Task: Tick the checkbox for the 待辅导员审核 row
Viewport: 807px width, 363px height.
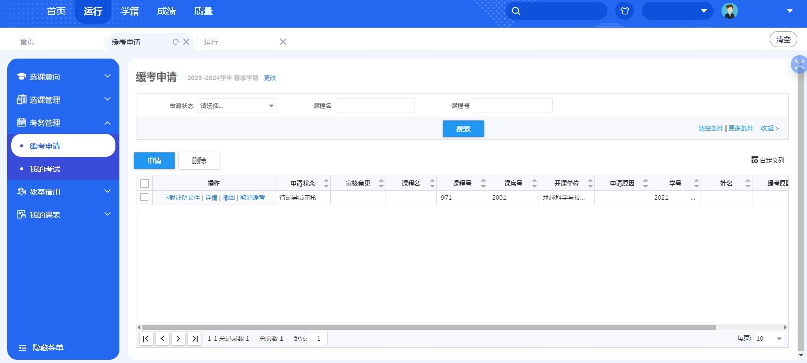Action: coord(145,197)
